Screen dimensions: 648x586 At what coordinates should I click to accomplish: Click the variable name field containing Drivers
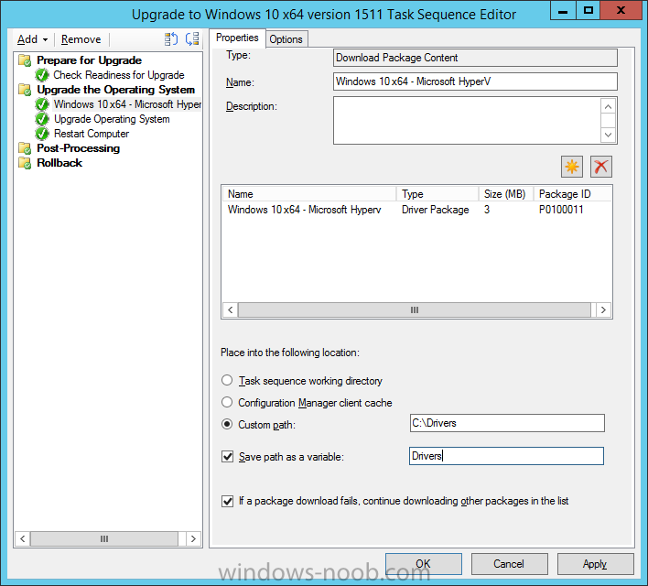[506, 456]
